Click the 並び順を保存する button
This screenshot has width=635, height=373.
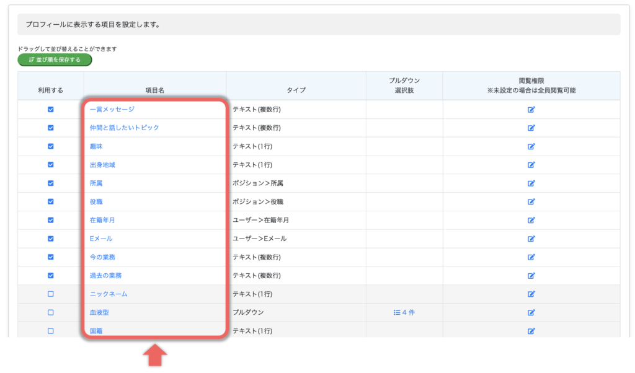point(55,60)
